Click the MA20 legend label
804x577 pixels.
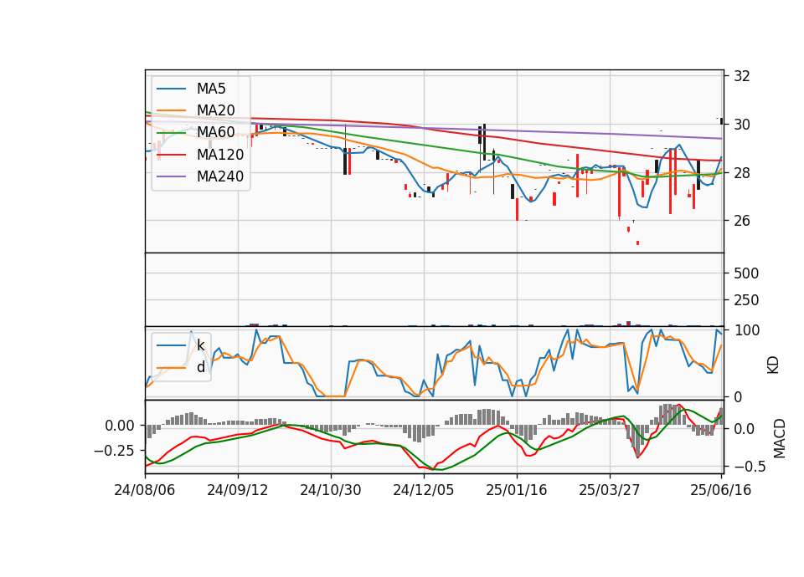[215, 110]
